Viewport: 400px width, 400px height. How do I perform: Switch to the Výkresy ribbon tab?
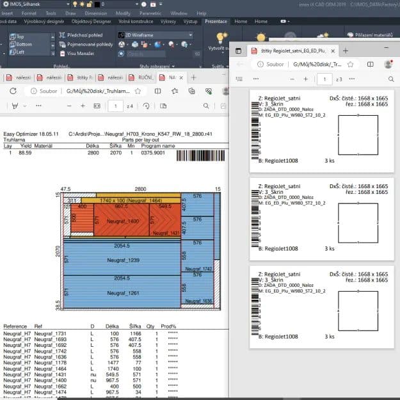point(168,21)
